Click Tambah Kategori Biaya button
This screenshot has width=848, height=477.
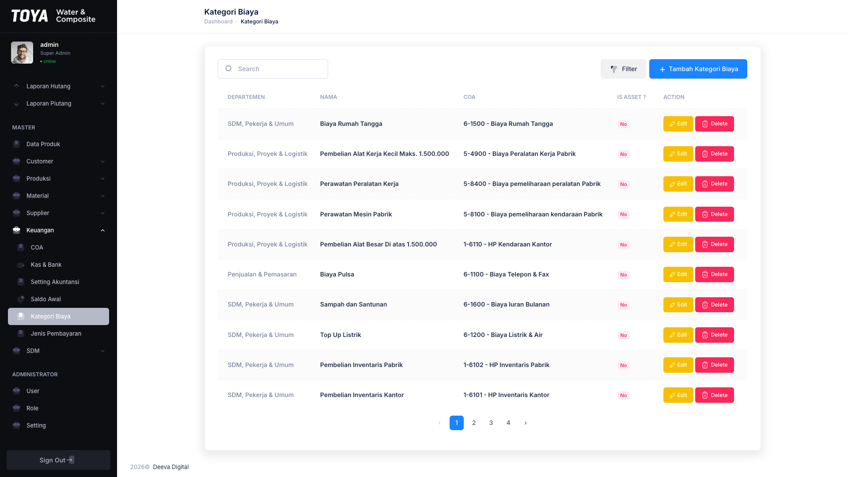click(x=698, y=69)
